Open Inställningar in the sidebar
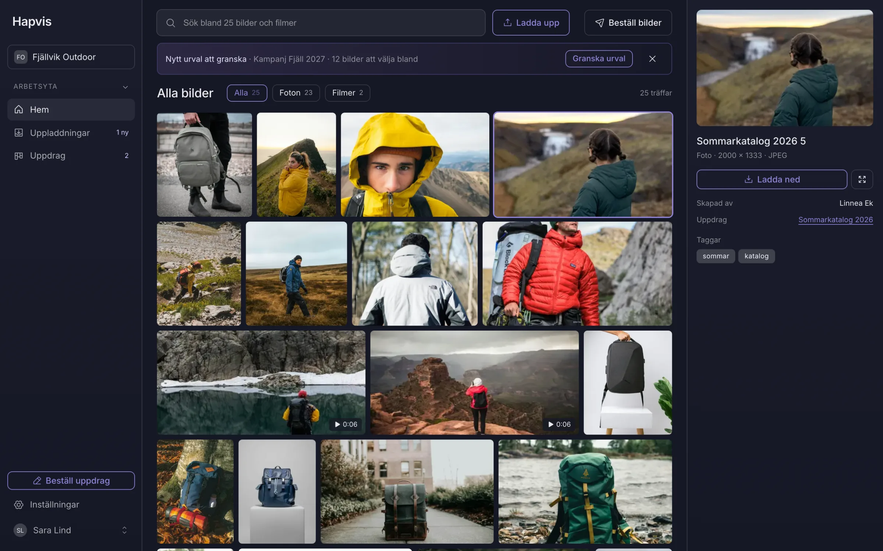 pyautogui.click(x=71, y=505)
